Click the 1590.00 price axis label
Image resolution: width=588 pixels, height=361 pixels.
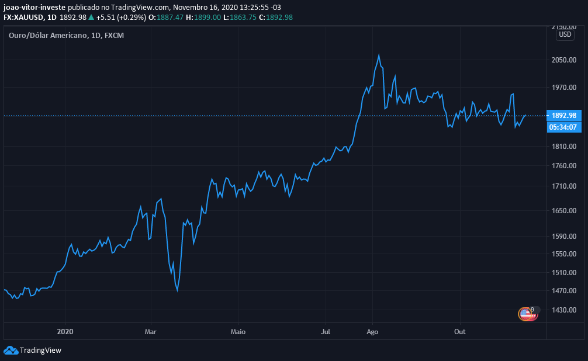pos(564,236)
